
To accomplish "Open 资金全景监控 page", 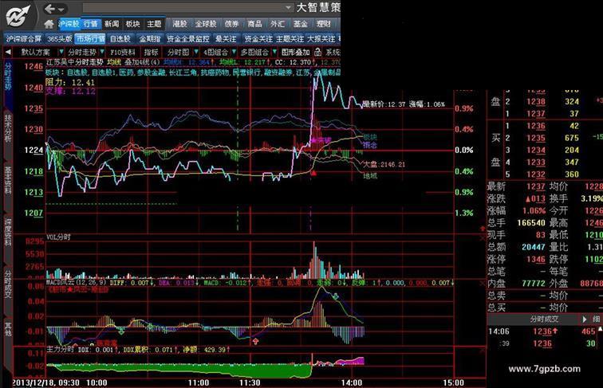I will pyautogui.click(x=188, y=39).
